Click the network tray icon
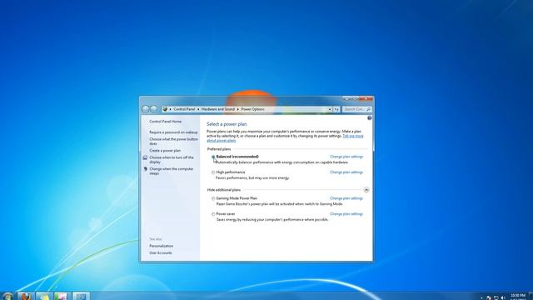Viewport: 533px width, 300px height. [496, 297]
